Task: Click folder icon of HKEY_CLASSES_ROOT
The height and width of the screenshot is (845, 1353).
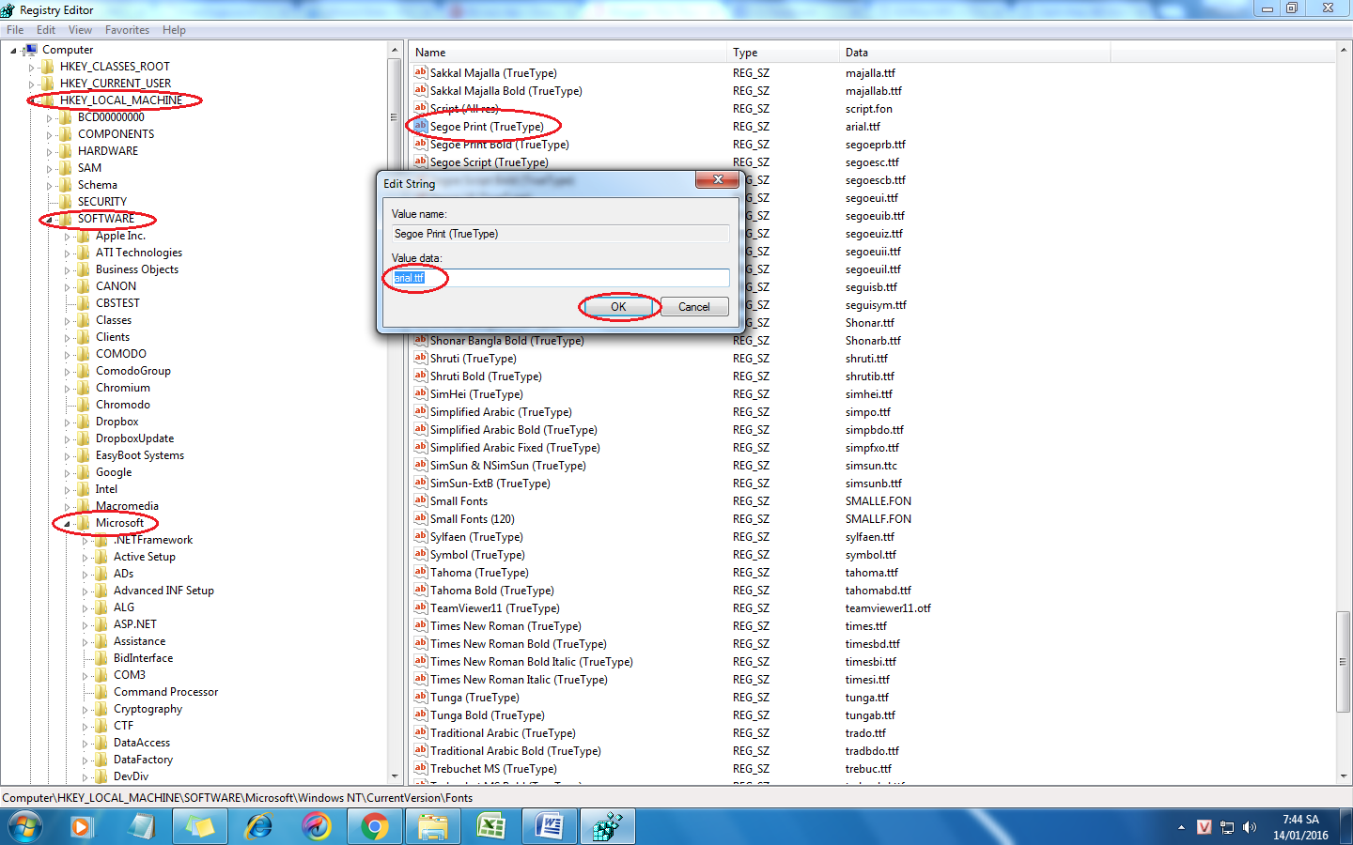Action: pos(48,67)
